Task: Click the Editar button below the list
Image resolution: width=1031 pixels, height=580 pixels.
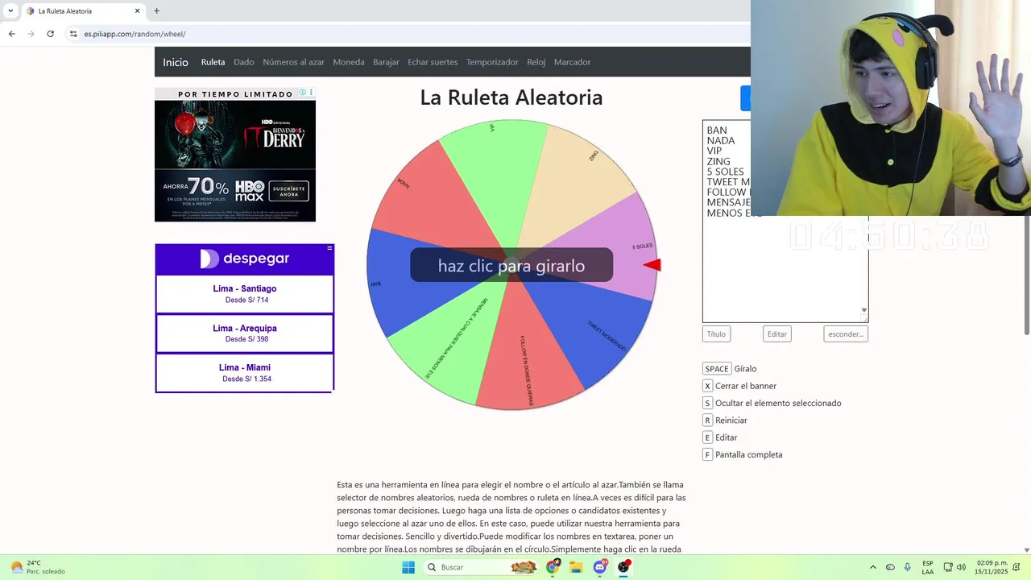Action: tap(777, 333)
